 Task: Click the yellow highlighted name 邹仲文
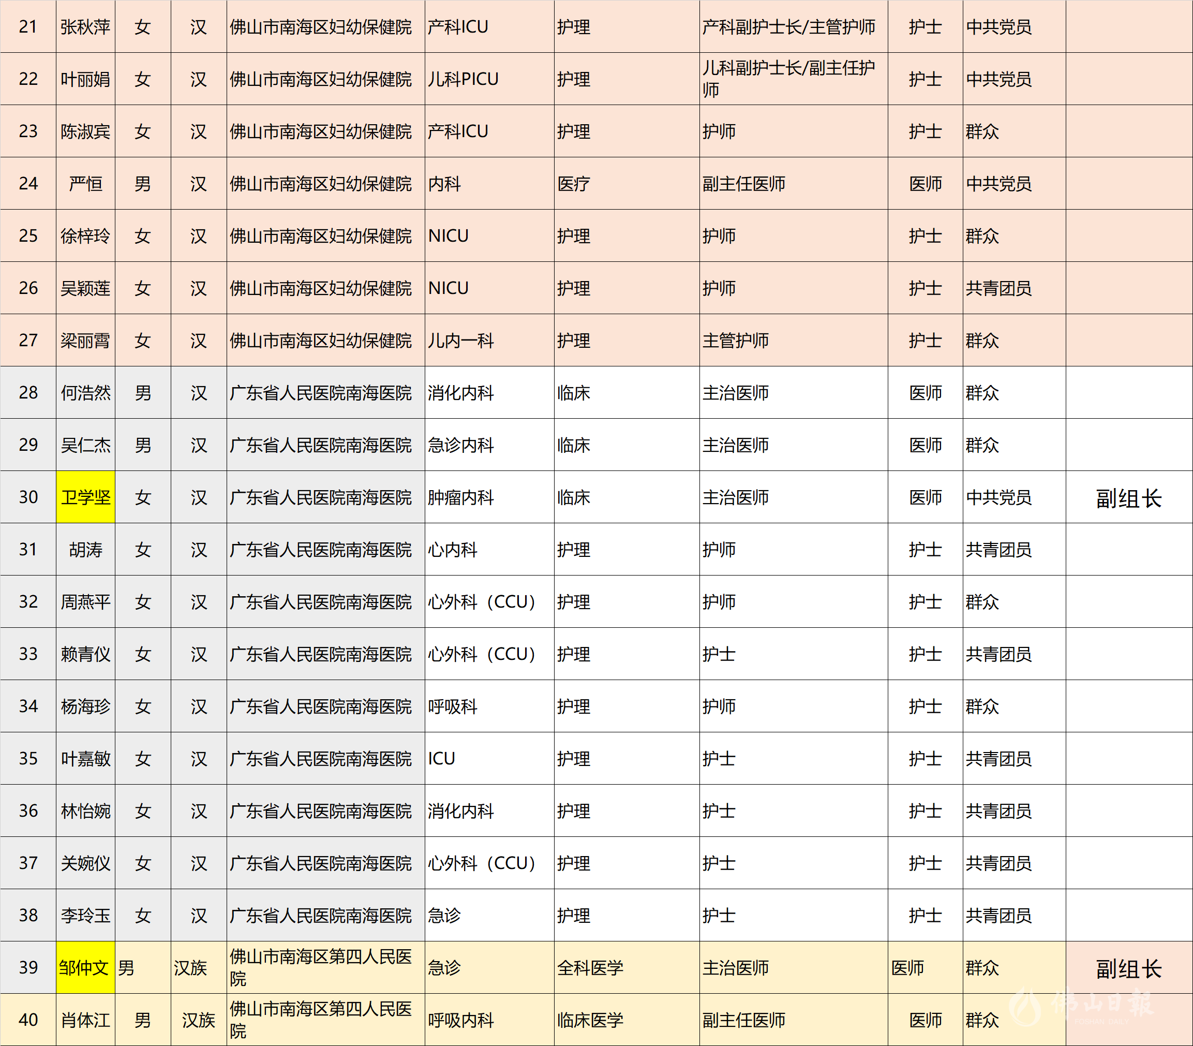coord(86,967)
